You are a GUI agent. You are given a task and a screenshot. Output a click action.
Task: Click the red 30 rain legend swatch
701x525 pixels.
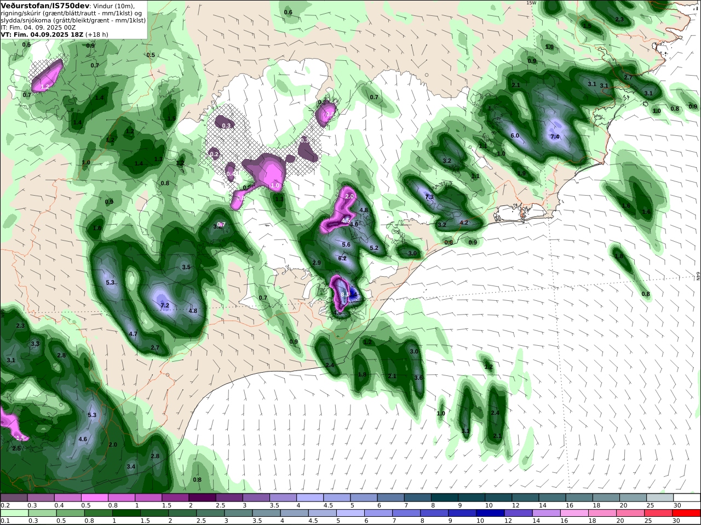[x=686, y=513]
